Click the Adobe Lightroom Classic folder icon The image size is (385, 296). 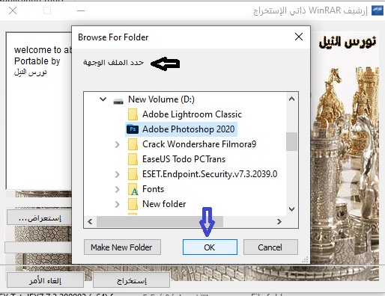(x=133, y=114)
